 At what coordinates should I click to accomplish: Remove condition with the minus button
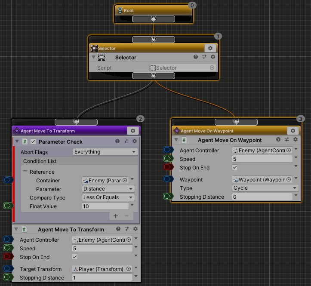(126, 216)
